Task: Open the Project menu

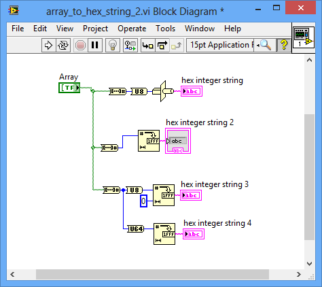Action: [x=95, y=29]
